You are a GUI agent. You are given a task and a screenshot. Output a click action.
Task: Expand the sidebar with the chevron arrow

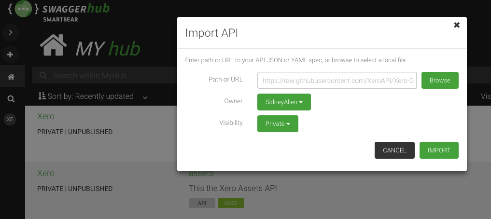click(x=10, y=32)
